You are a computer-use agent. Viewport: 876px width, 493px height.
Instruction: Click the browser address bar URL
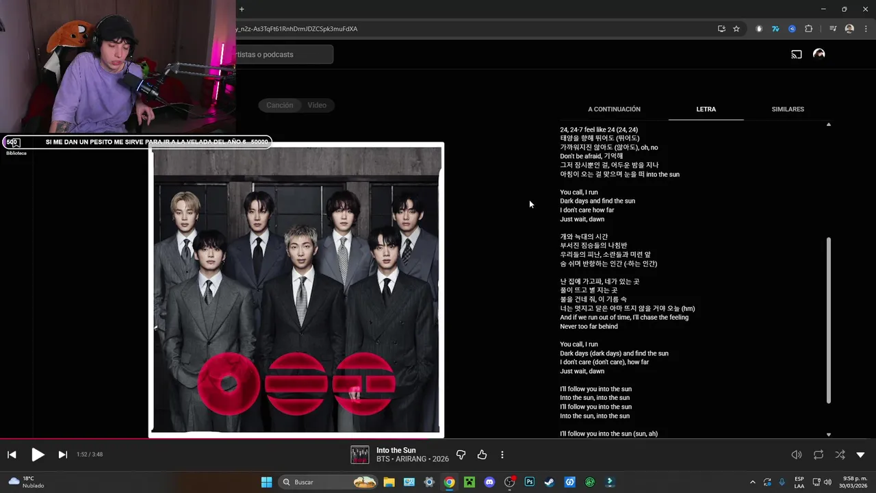click(297, 29)
